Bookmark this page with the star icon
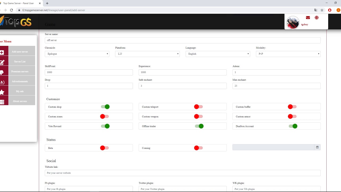 pyautogui.click(x=322, y=10)
